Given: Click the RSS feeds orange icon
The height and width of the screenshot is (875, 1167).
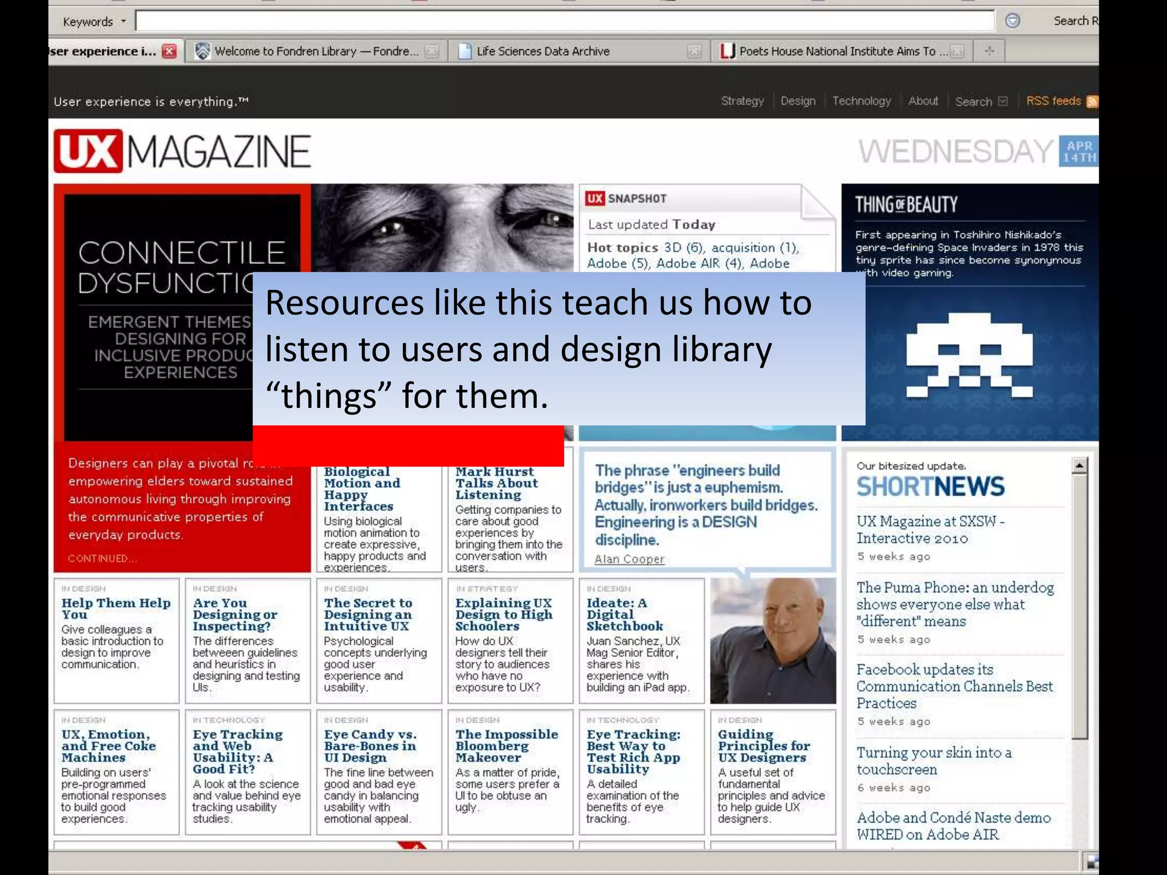Looking at the screenshot, I should [1092, 101].
